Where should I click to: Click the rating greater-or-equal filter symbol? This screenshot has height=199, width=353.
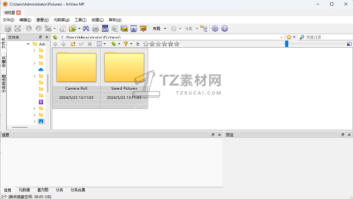(x=138, y=44)
